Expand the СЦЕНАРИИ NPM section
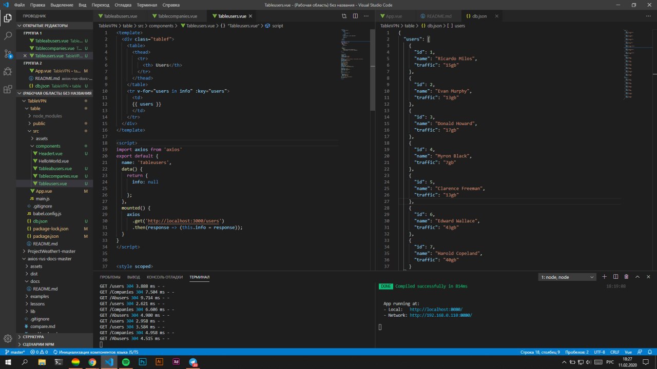 coord(54,344)
